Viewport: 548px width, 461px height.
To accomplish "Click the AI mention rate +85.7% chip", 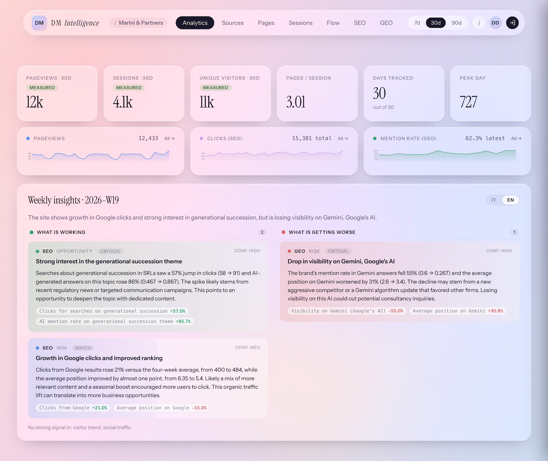I will [x=115, y=321].
